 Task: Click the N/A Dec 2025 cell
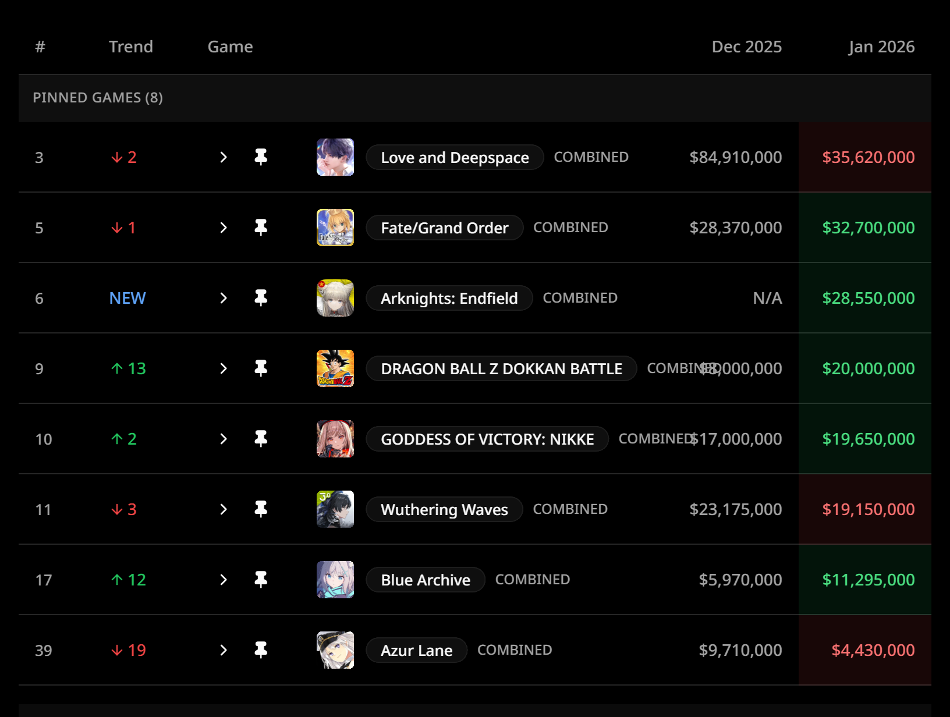pyautogui.click(x=767, y=298)
